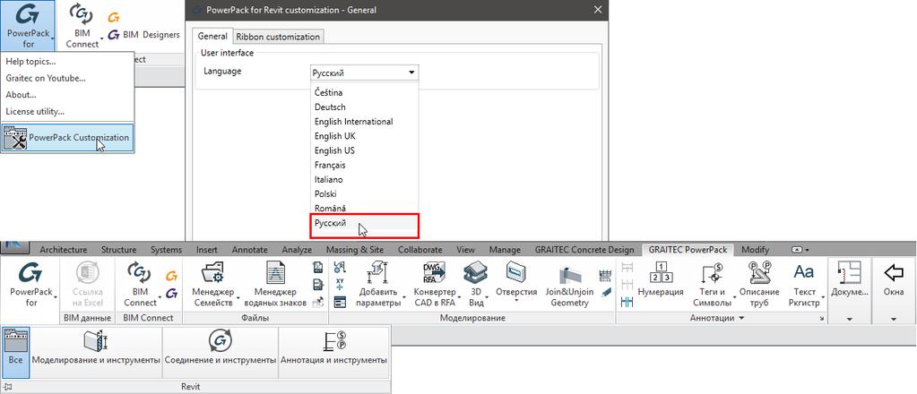Click the Теги и Символы icon
Image resolution: width=917 pixels, height=394 pixels.
(713, 273)
